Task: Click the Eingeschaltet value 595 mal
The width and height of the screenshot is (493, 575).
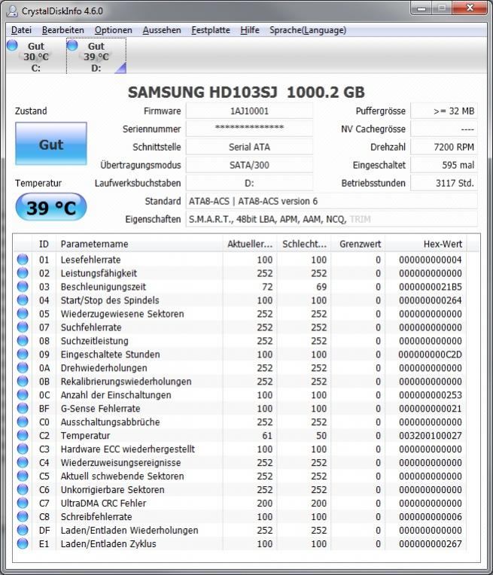Action: tap(444, 165)
